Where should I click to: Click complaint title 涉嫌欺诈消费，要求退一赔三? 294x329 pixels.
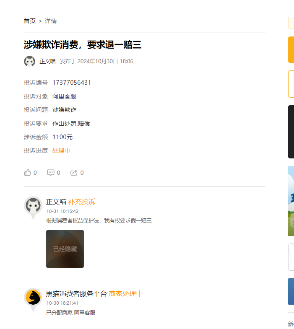click(83, 44)
